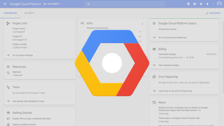Open the hamburger navigation menu

click(5, 4)
